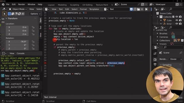Edit the Location Z value 2 m
This screenshot has width=184, height=103.
(17, 34)
